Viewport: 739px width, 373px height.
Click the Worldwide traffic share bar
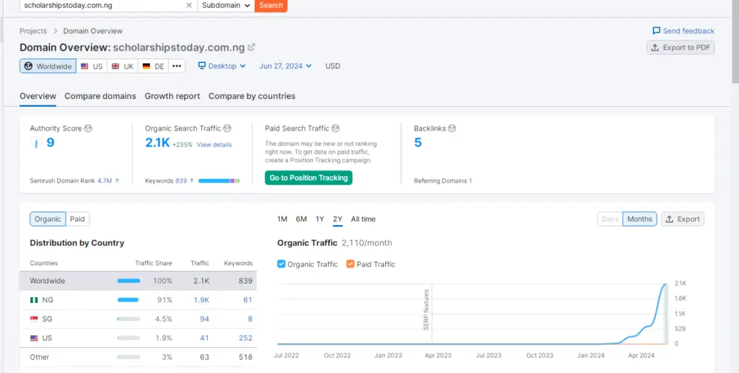[128, 281]
